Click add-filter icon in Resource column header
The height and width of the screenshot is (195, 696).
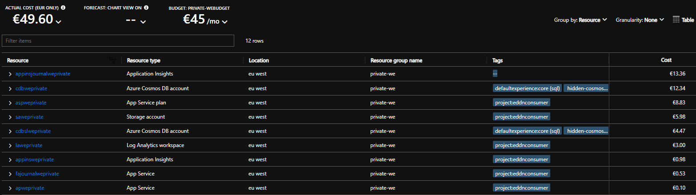coord(112,60)
